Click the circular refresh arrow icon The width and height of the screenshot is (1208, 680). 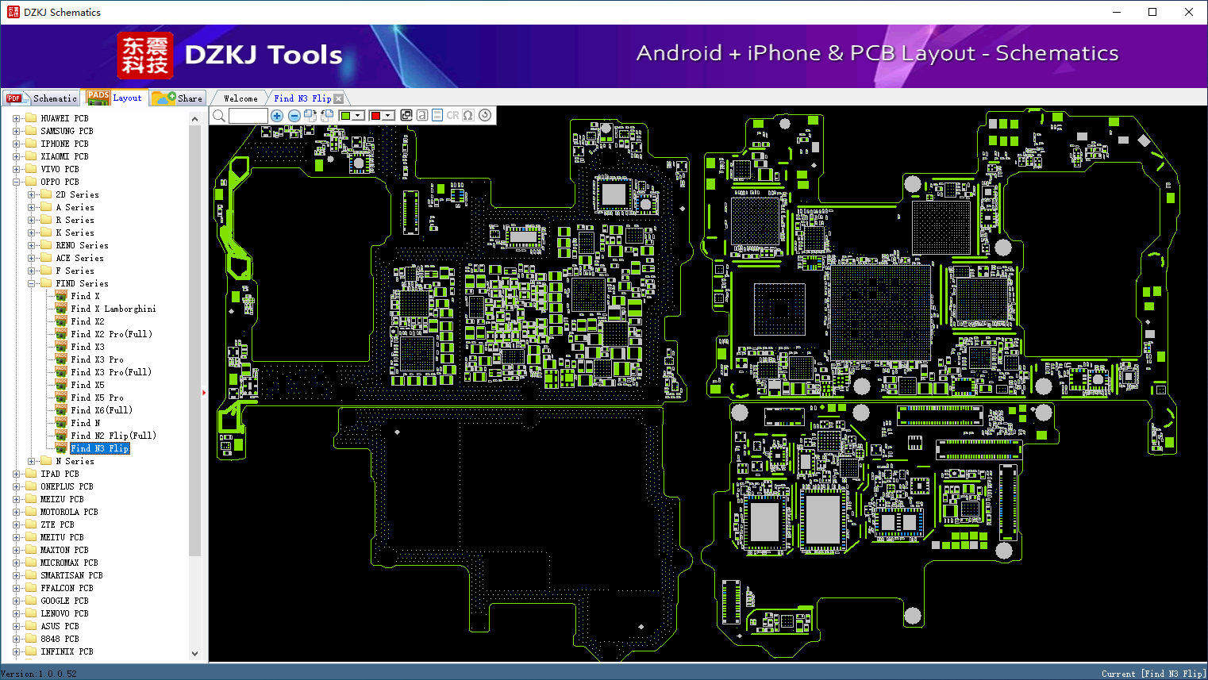pos(485,115)
